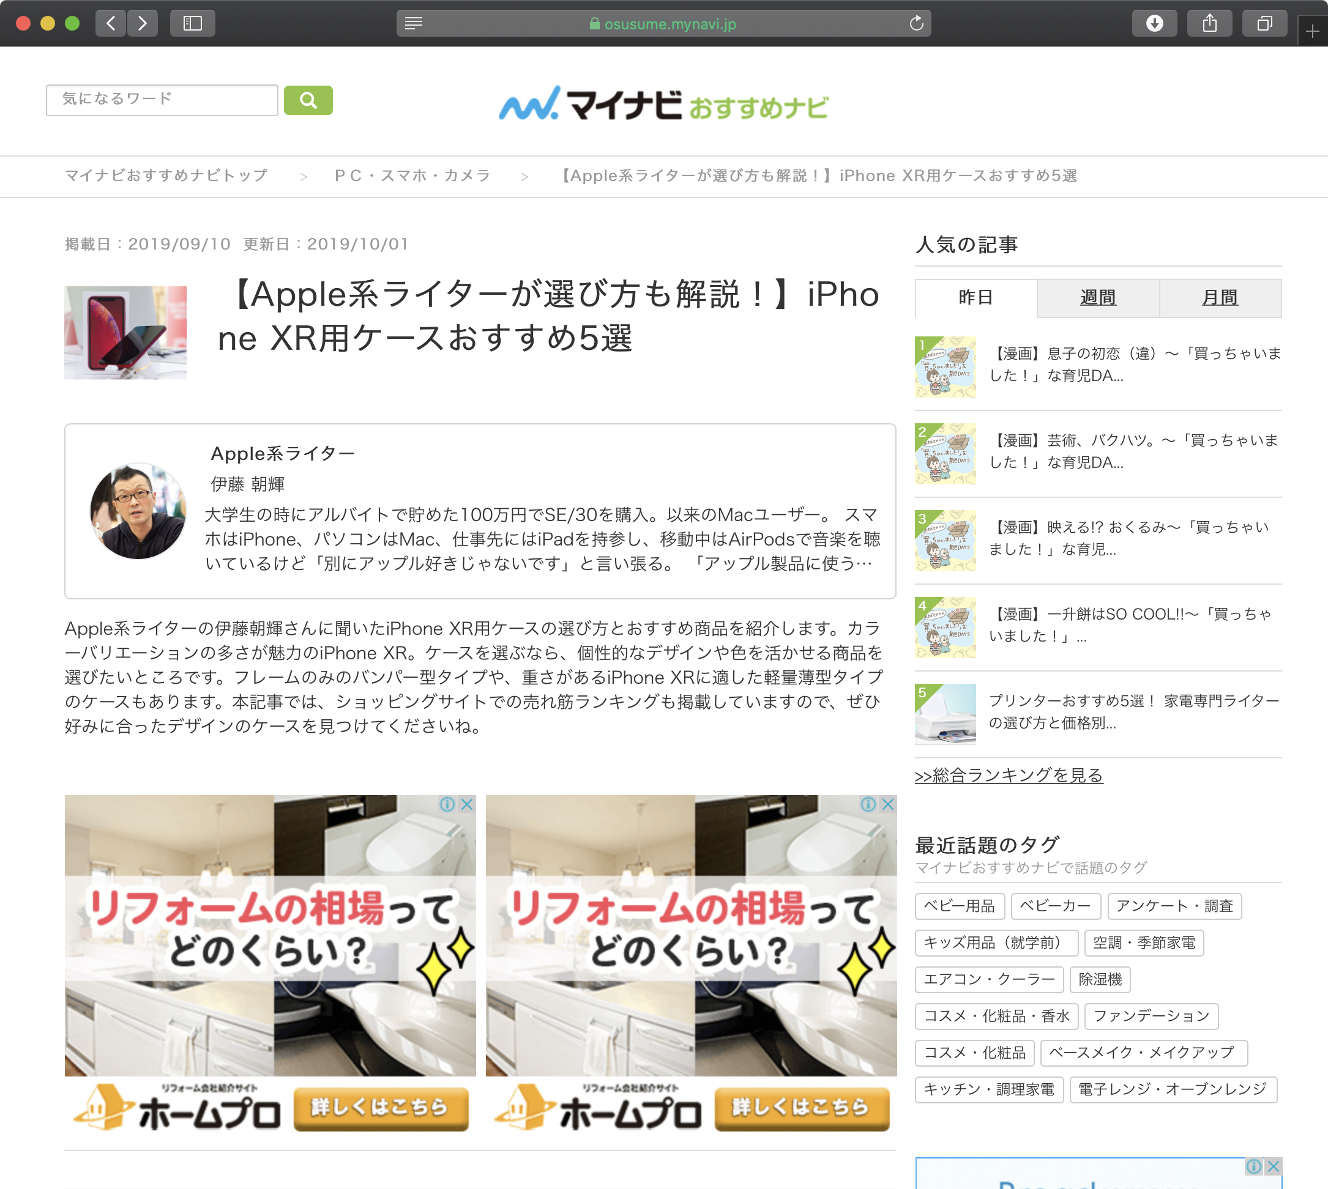
Task: Open ad info icon on left ホームプロ ad
Action: (448, 804)
